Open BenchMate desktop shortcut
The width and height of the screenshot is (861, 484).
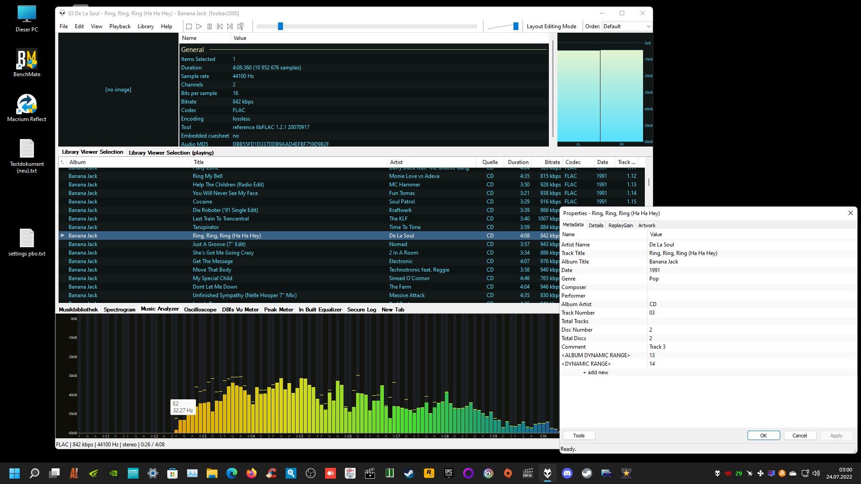tap(27, 63)
